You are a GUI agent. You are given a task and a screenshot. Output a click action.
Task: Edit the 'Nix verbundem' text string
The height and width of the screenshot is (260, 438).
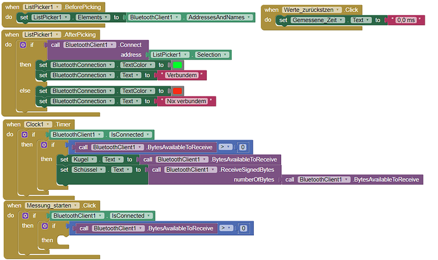187,101
